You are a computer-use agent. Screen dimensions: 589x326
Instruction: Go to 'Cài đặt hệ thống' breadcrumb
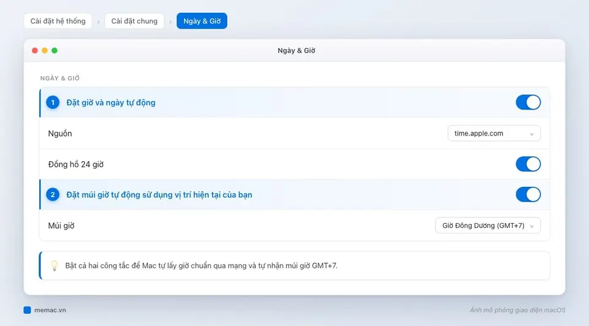click(58, 21)
